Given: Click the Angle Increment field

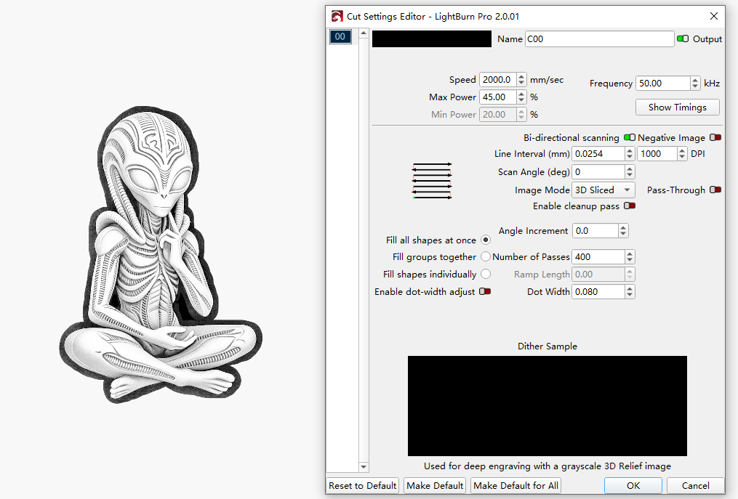Looking at the screenshot, I should click(595, 230).
